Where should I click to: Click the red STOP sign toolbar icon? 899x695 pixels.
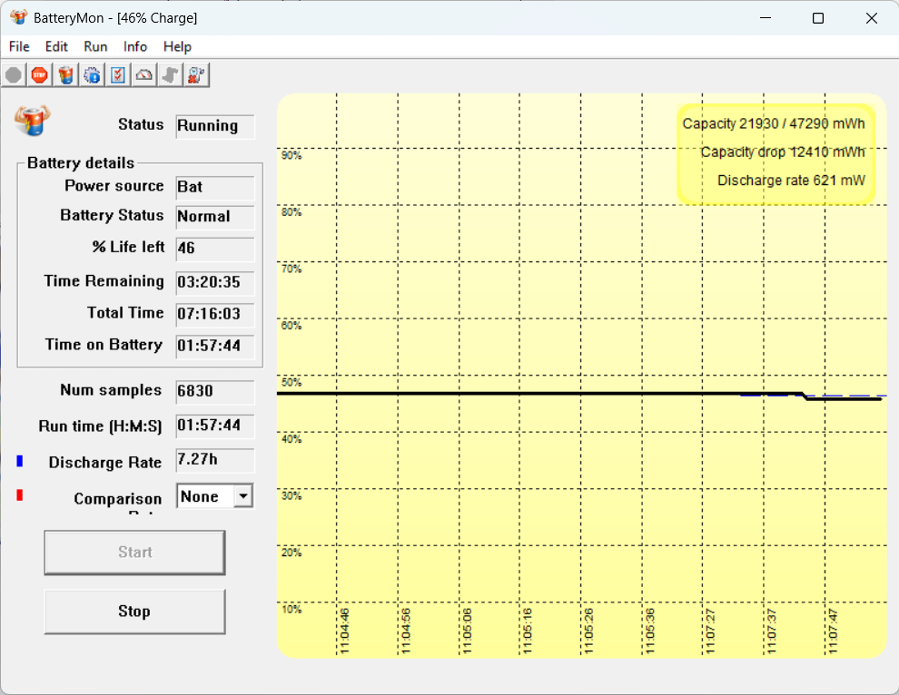click(x=40, y=75)
